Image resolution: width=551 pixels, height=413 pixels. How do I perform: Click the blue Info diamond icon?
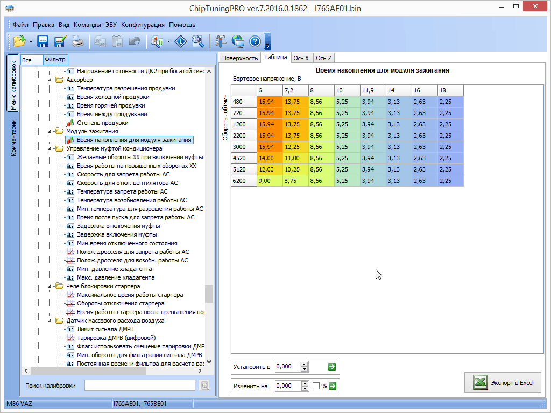click(x=181, y=41)
